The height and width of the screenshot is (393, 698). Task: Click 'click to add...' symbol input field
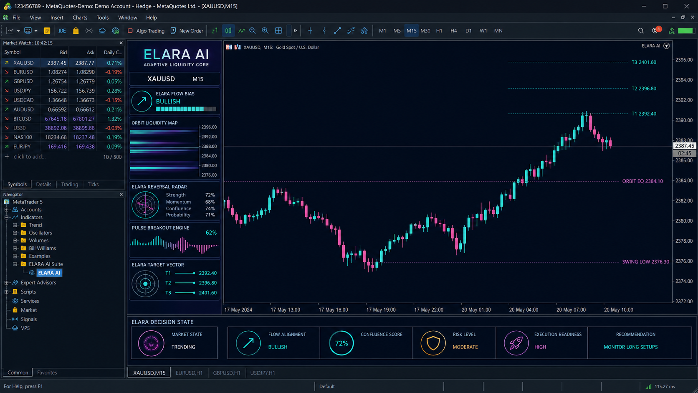(x=29, y=157)
